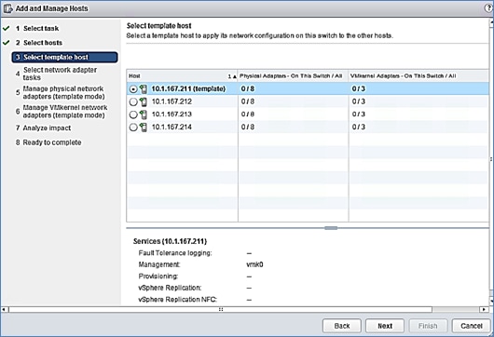Click the Add and Manage Hosts title icon

(7, 8)
